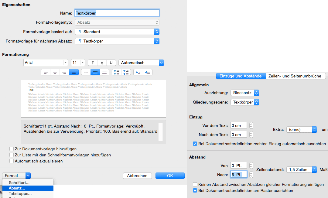Toggle 'Keinen Abstand zwischen Absätzen' checkbox
This screenshot has width=328, height=198.
point(195,185)
